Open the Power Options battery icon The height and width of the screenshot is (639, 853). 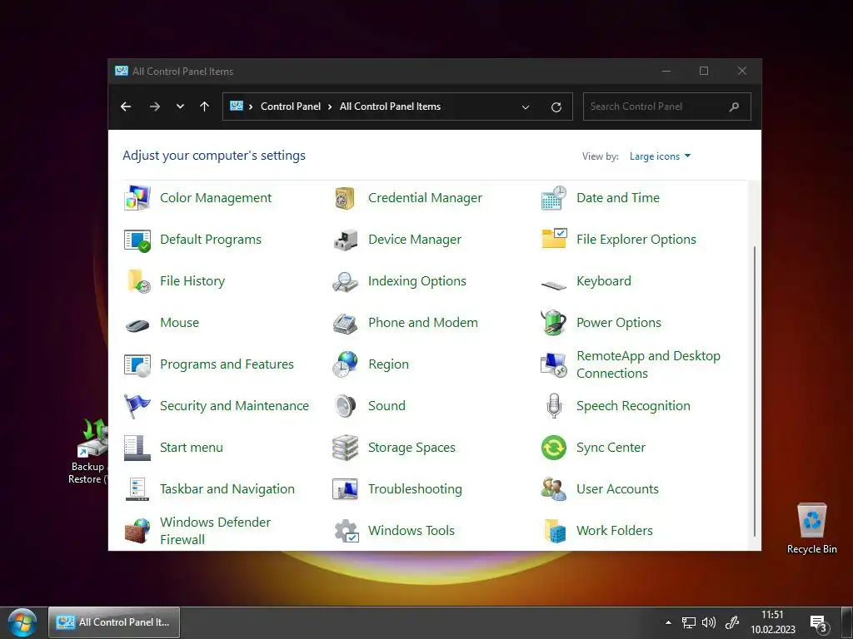[554, 323]
